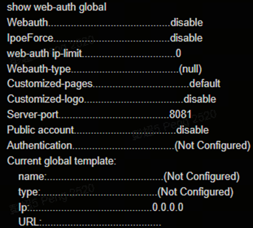Click the 'web-auth ip-limit' line with value 0
The width and height of the screenshot is (253, 228).
click(x=94, y=53)
